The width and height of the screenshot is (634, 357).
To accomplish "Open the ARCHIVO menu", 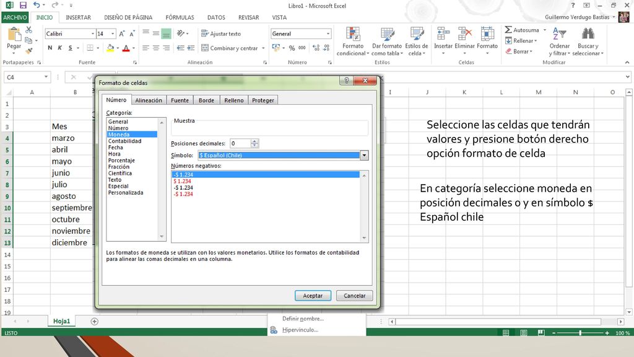I will (x=15, y=17).
